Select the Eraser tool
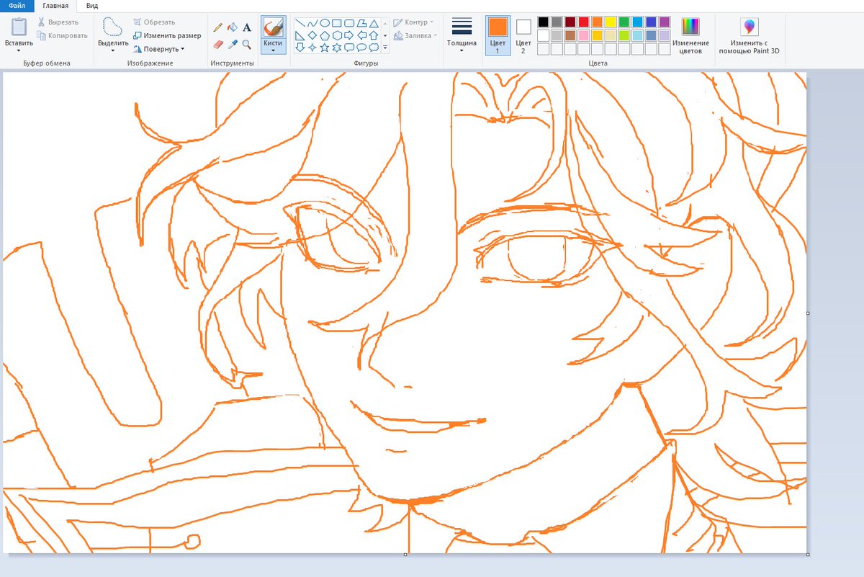Viewport: 864px width, 577px height. (x=218, y=44)
